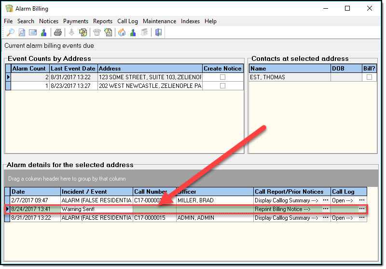
Task: Toggle the Bill checkbox for EST, THOMAS
Action: [369, 77]
